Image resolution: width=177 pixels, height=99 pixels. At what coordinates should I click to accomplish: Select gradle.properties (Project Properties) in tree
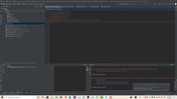click(15, 33)
